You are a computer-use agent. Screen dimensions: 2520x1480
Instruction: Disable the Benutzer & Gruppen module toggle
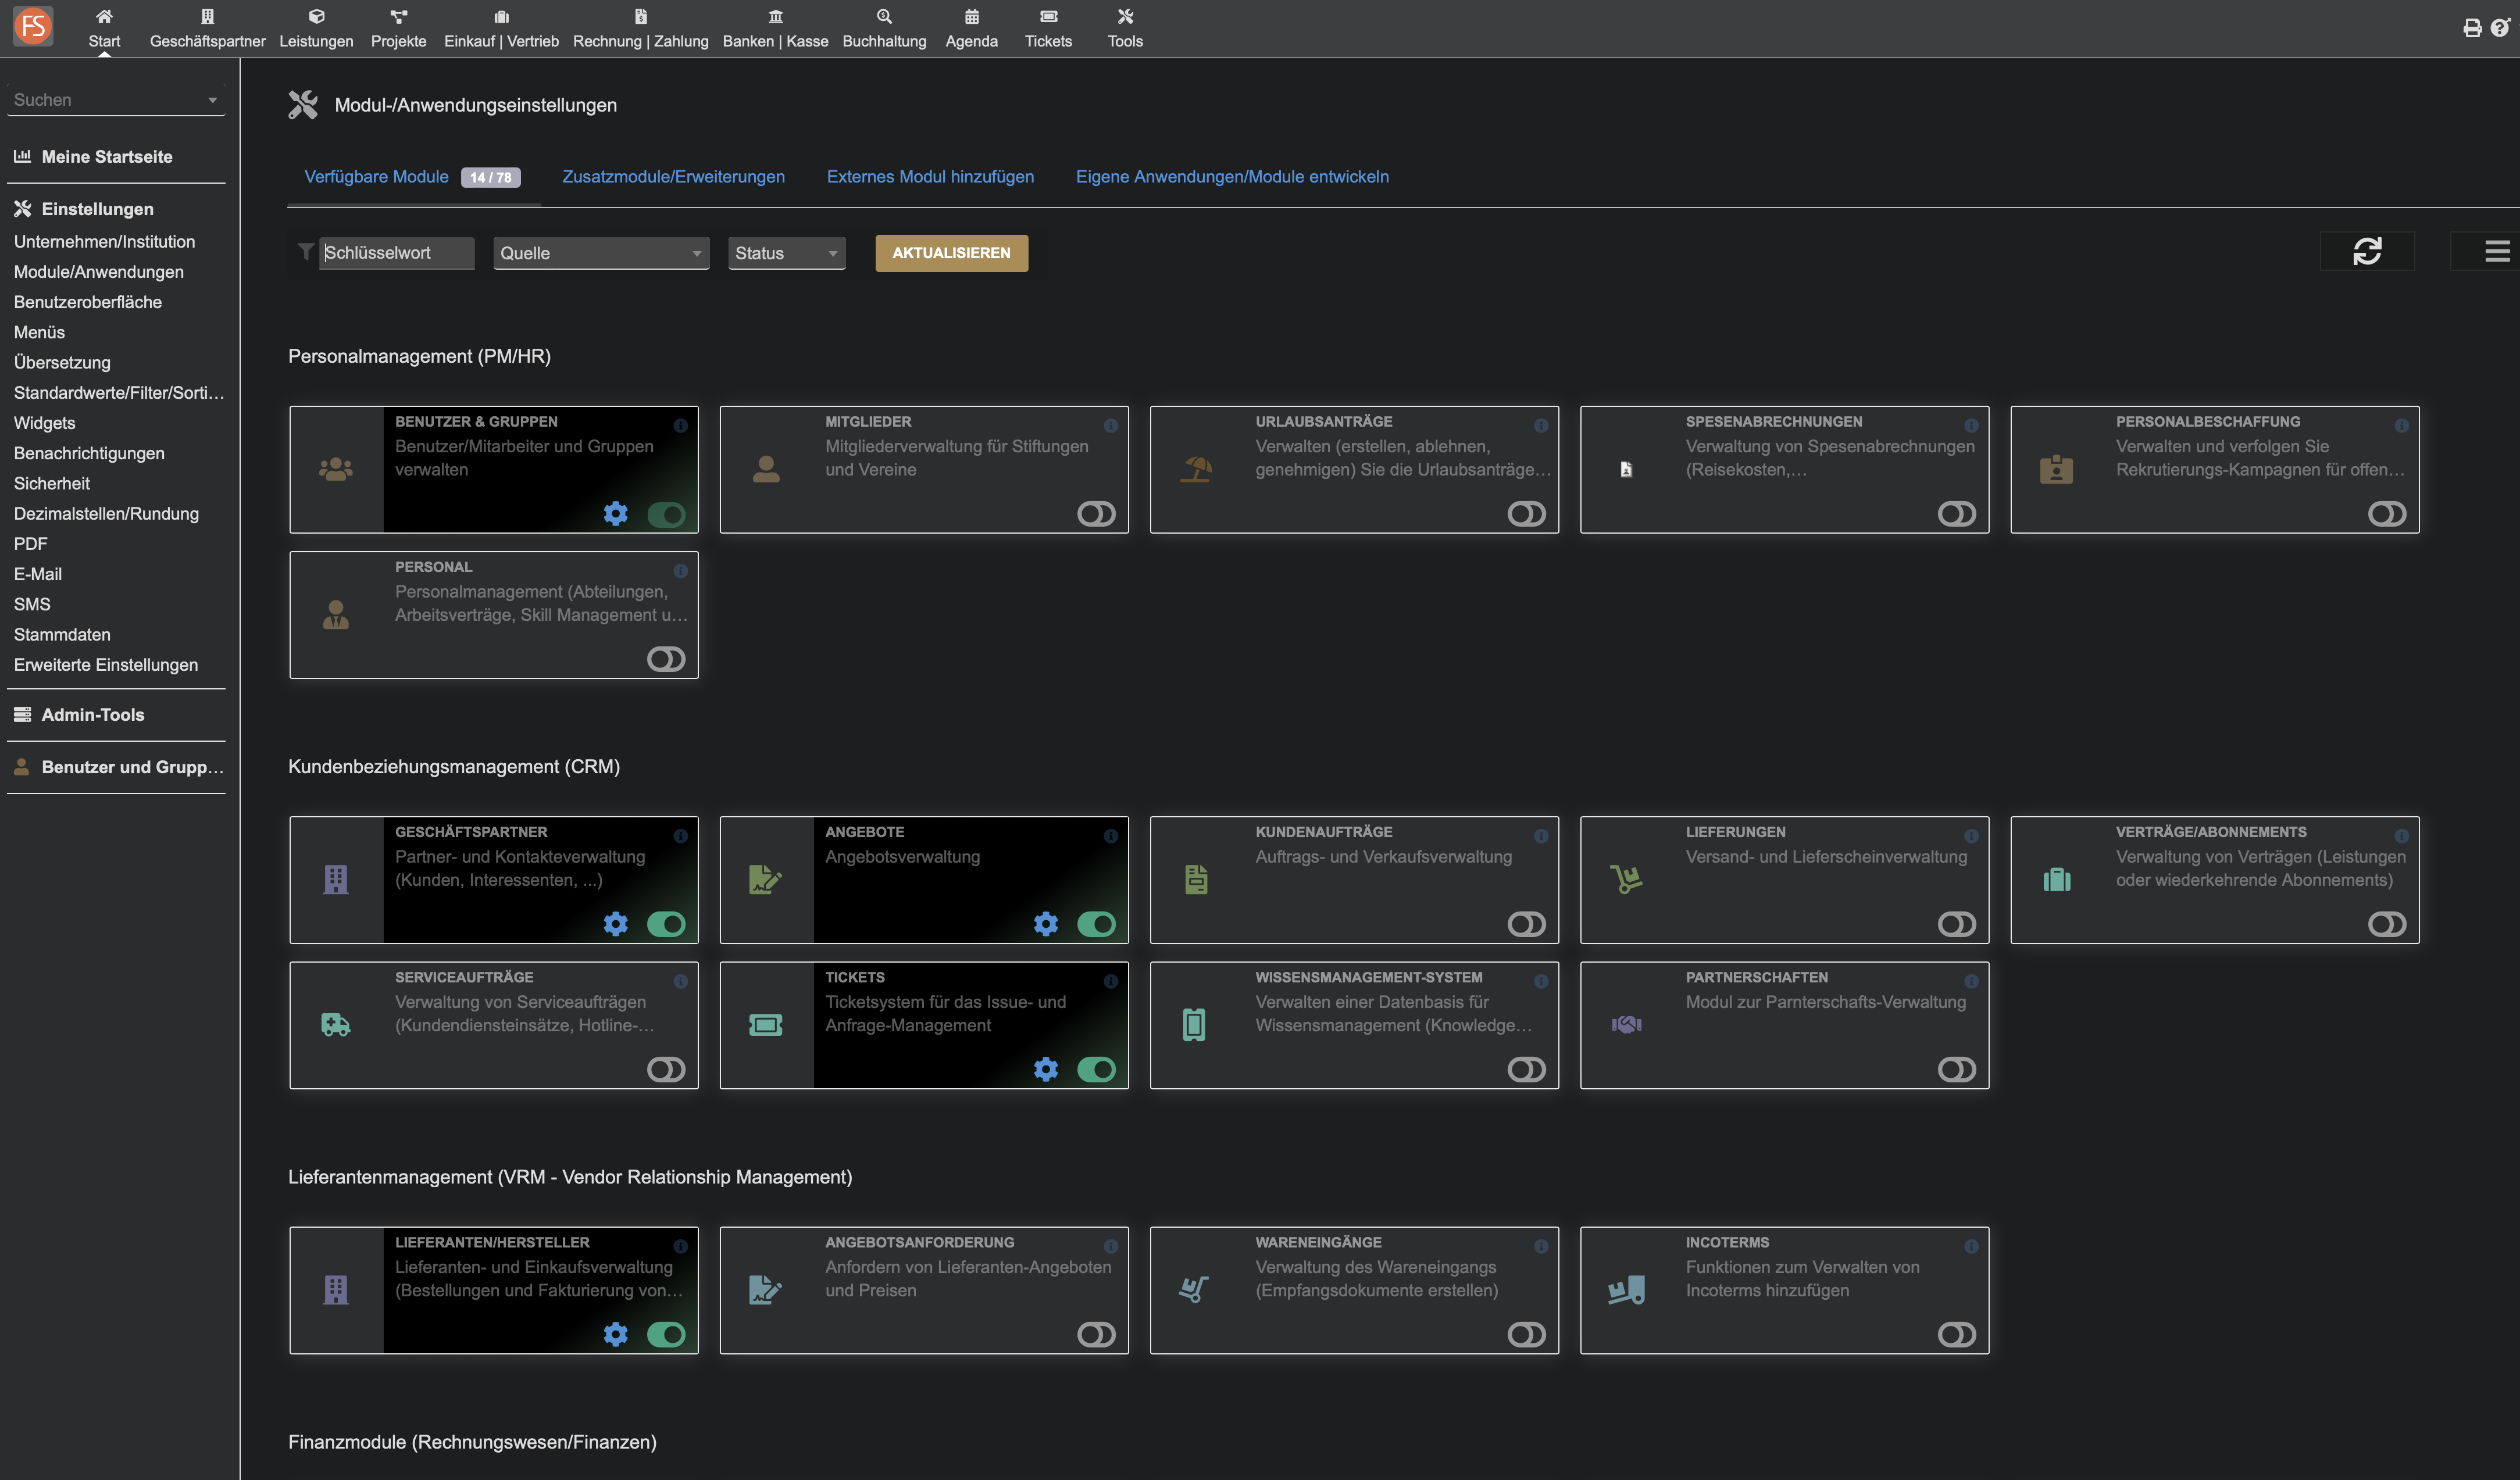tap(666, 514)
